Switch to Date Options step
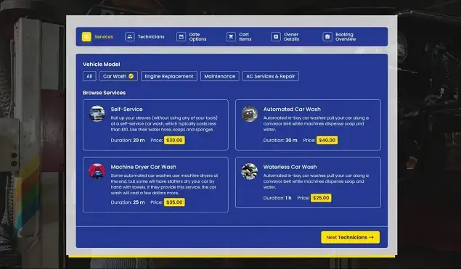This screenshot has height=269, width=461. point(197,37)
